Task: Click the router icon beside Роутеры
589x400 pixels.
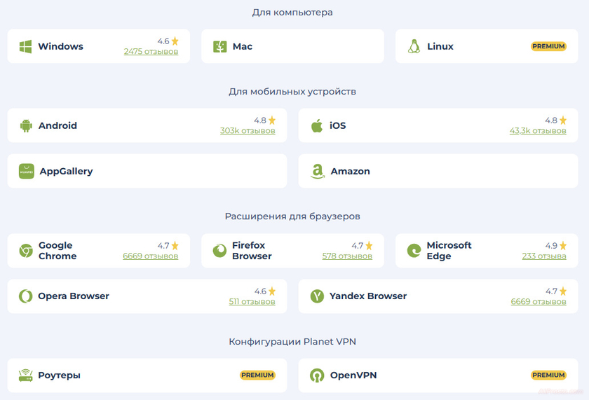Action: pyautogui.click(x=26, y=375)
